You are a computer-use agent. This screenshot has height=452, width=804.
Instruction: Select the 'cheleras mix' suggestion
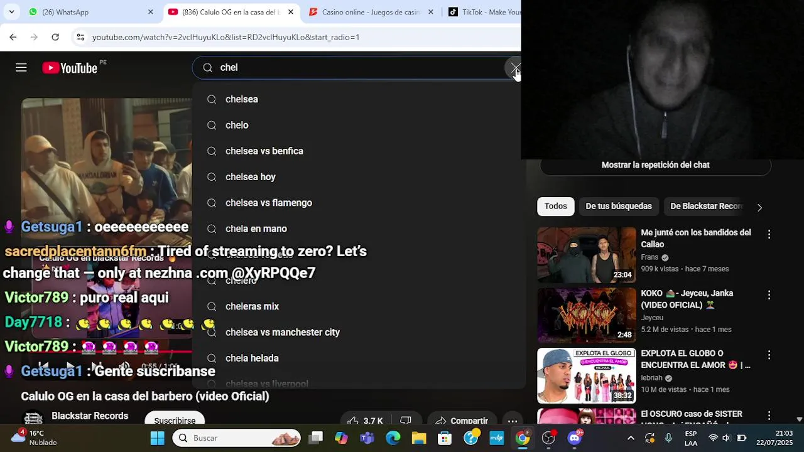tap(359, 306)
